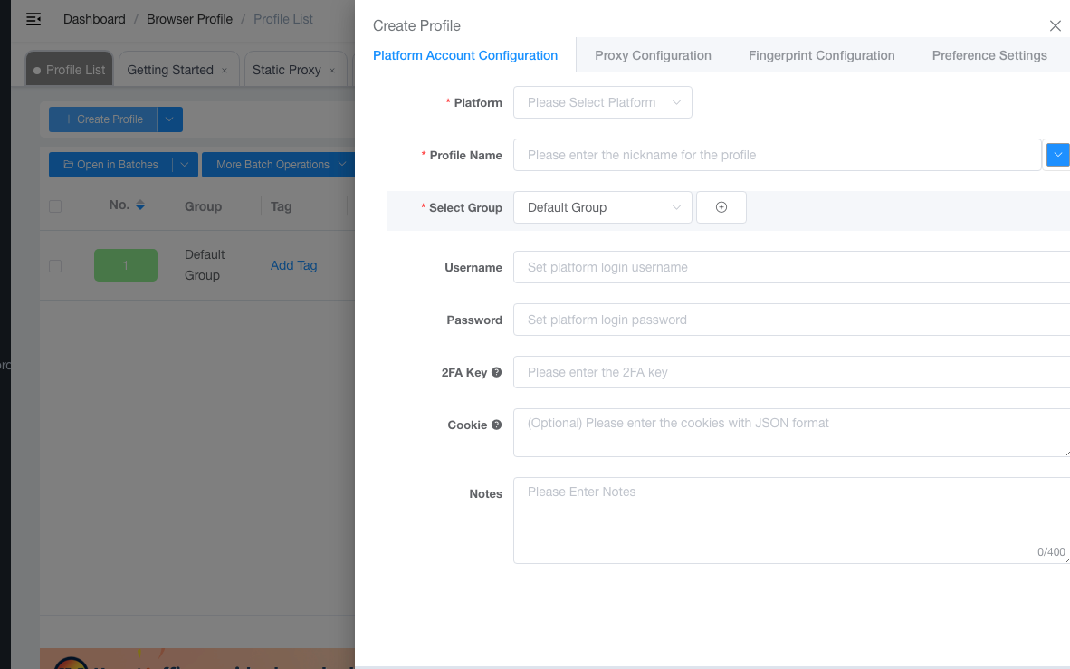Click the 2FA Key help icon
The image size is (1070, 669).
pos(496,372)
